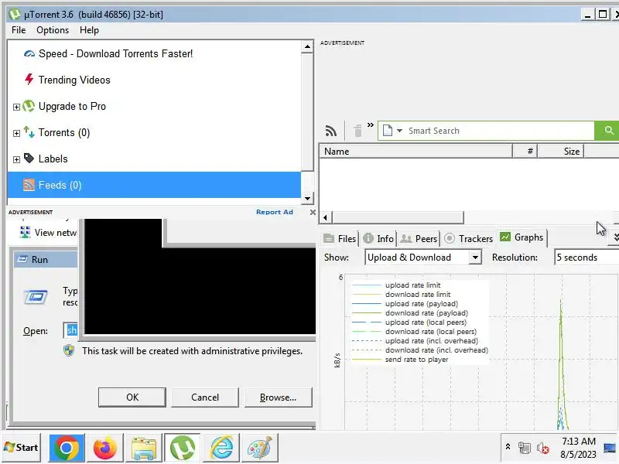619x464 pixels.
Task: Sort by the Size column header
Action: (560, 152)
